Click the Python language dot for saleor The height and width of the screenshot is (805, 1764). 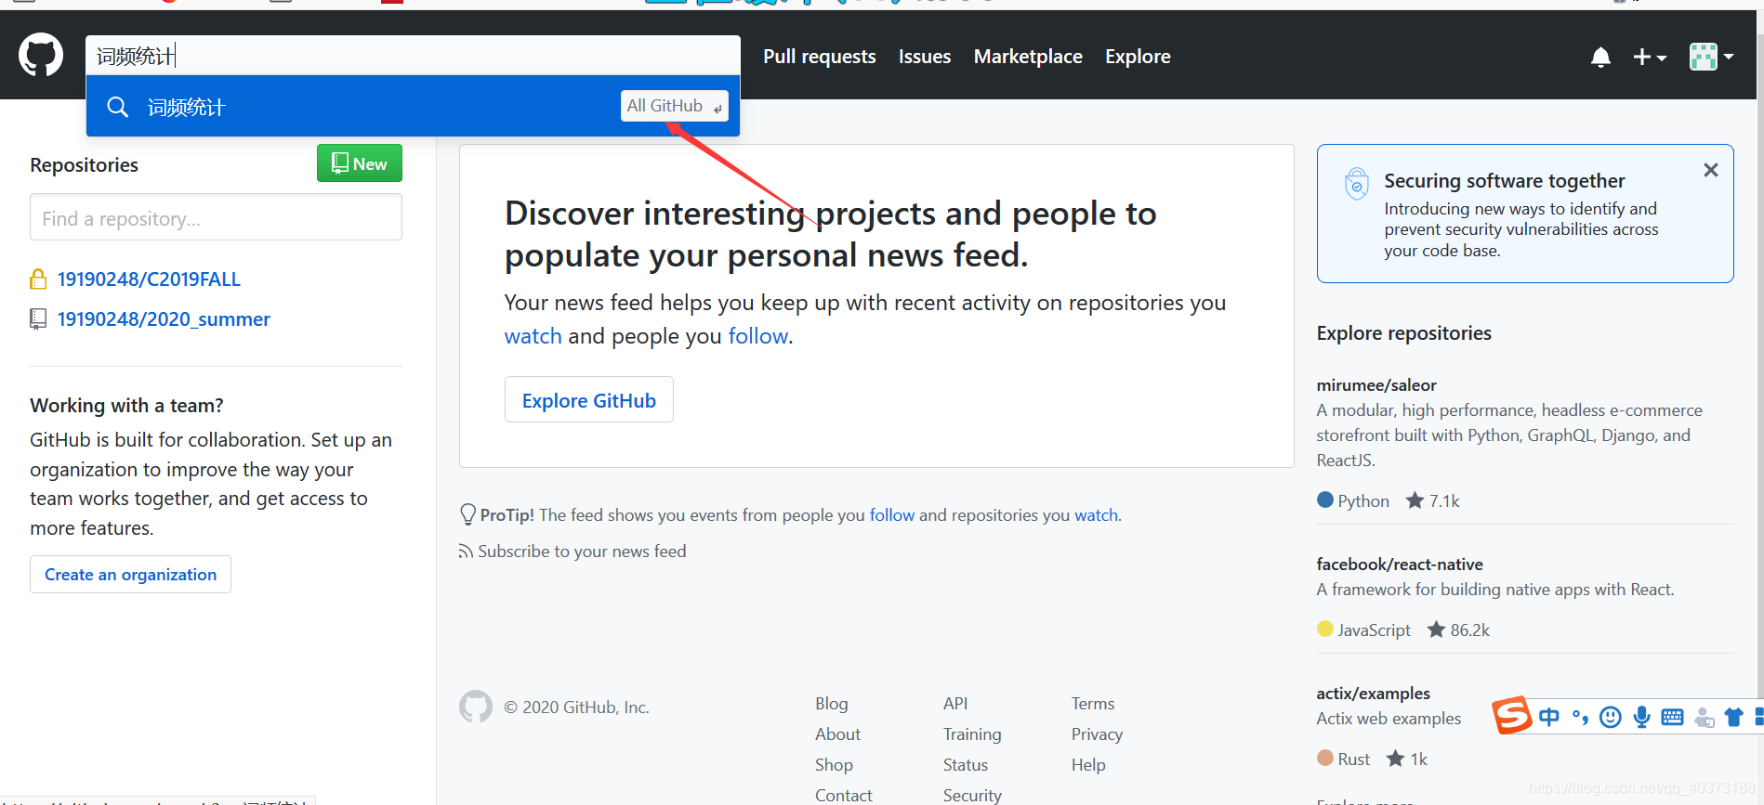1325,500
